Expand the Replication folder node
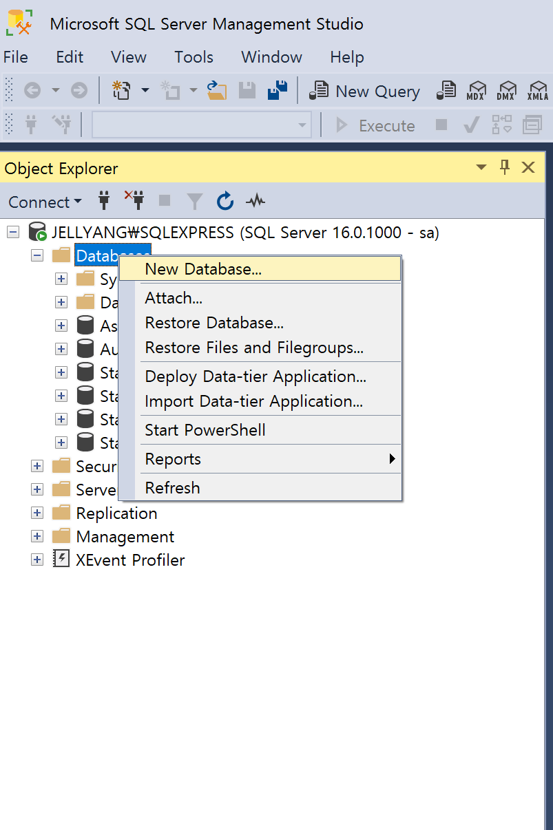 click(x=37, y=513)
